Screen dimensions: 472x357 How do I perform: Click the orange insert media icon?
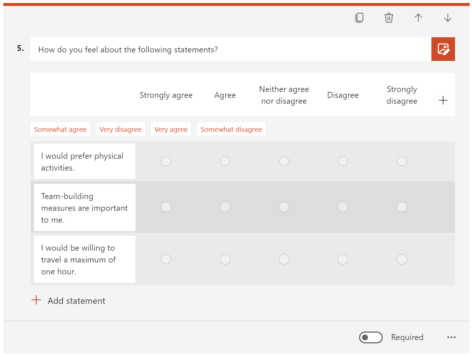coord(443,49)
